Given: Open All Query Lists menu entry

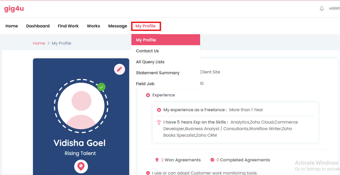Looking at the screenshot, I should [x=150, y=62].
